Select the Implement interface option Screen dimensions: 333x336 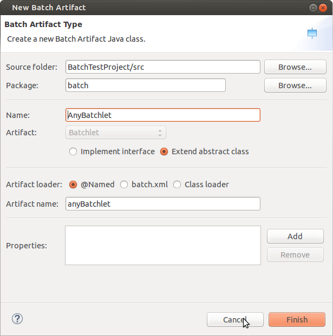73,151
